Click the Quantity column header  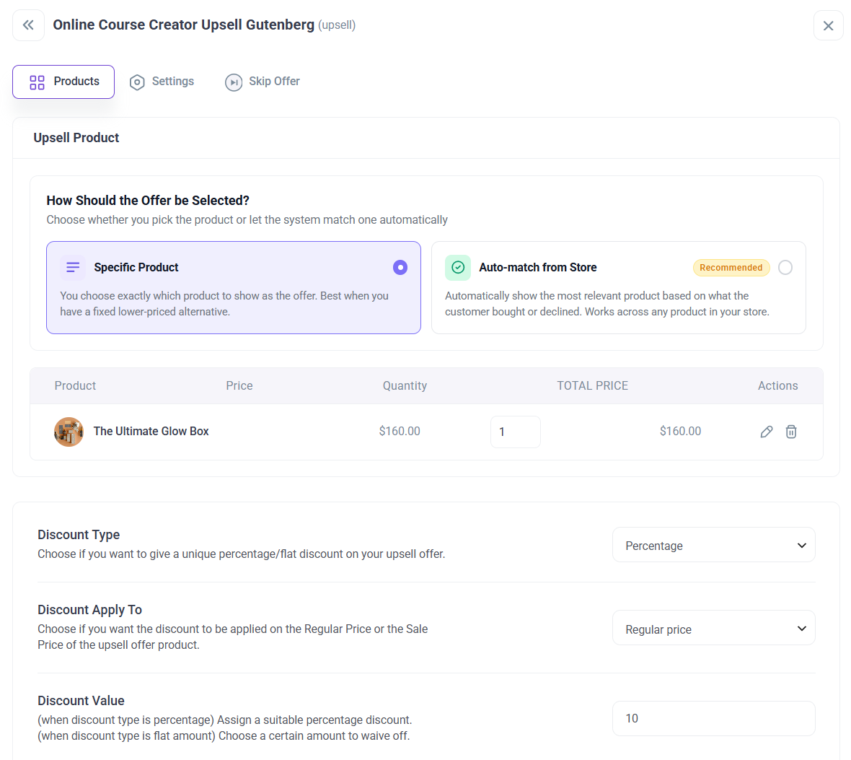[405, 385]
